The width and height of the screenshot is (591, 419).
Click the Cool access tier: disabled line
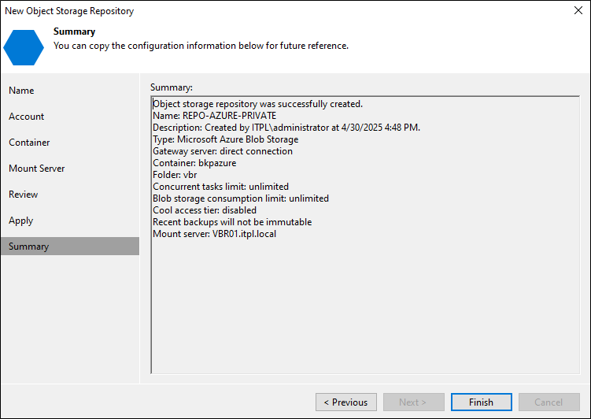pyautogui.click(x=205, y=210)
